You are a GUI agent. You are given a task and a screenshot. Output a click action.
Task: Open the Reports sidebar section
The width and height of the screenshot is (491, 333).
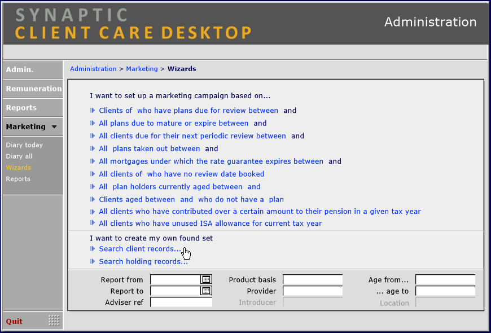[33, 108]
